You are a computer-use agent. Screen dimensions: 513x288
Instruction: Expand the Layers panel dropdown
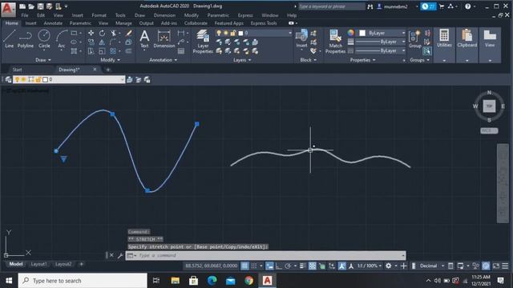click(x=242, y=60)
